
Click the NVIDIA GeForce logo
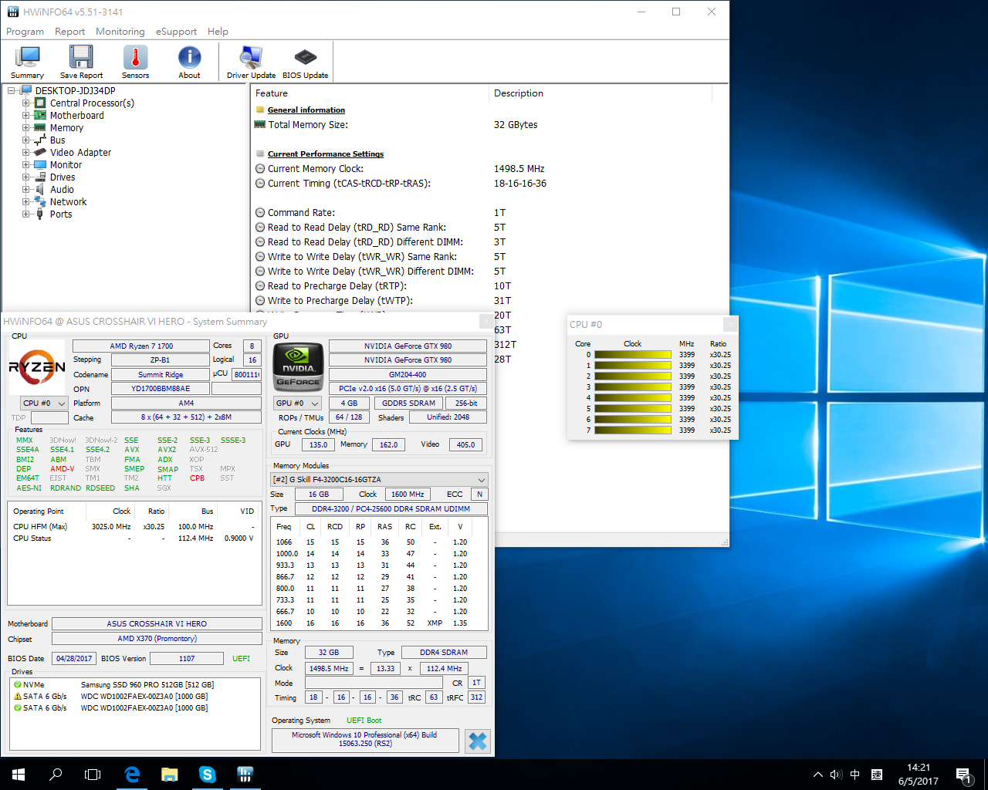point(298,366)
